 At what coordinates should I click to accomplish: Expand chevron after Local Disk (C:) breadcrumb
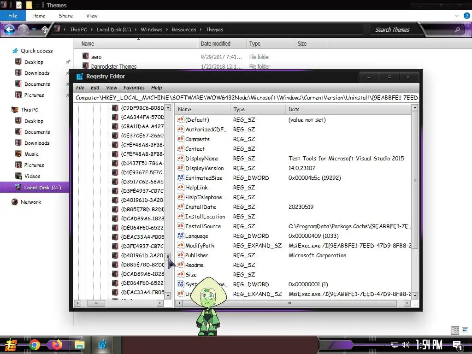click(136, 29)
